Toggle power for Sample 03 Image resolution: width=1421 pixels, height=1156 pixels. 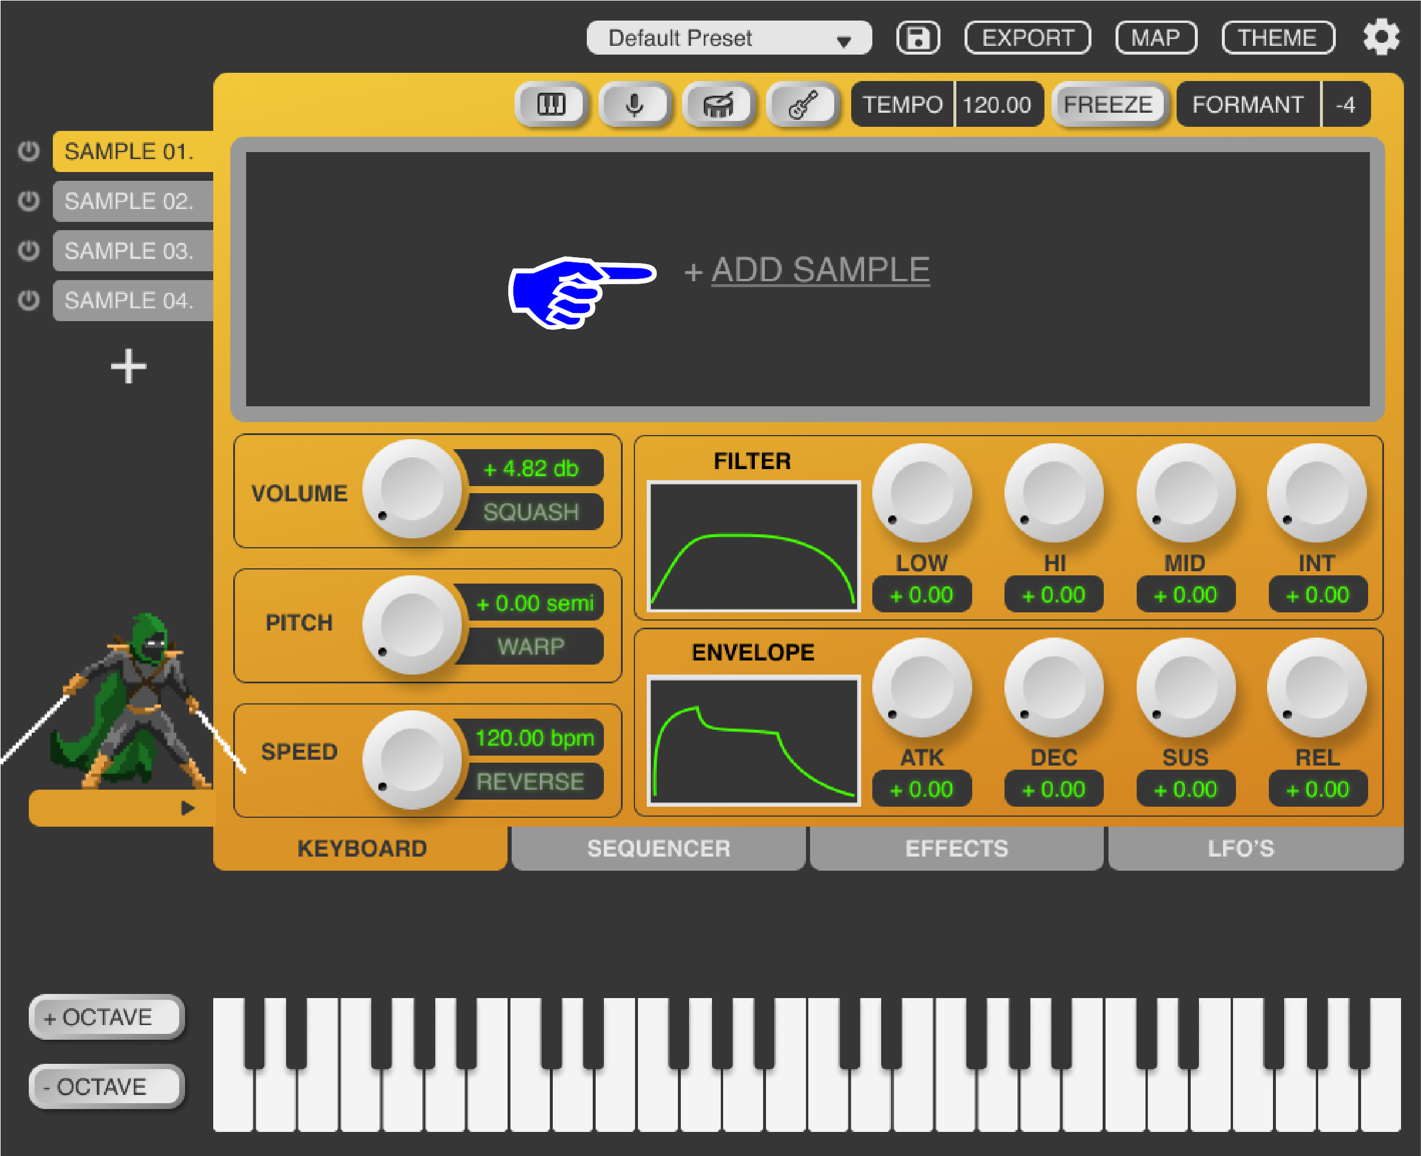pyautogui.click(x=29, y=251)
